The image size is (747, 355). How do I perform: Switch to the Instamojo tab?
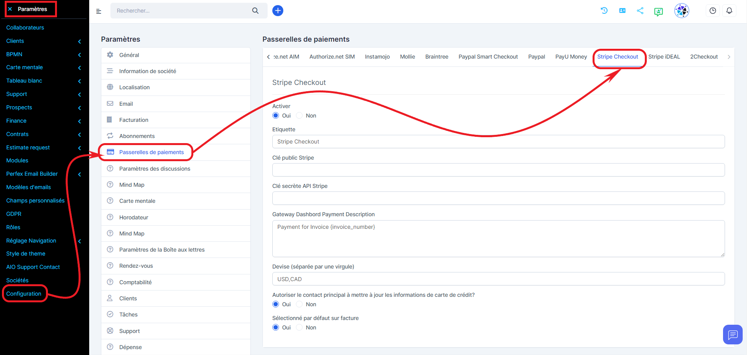(x=377, y=57)
